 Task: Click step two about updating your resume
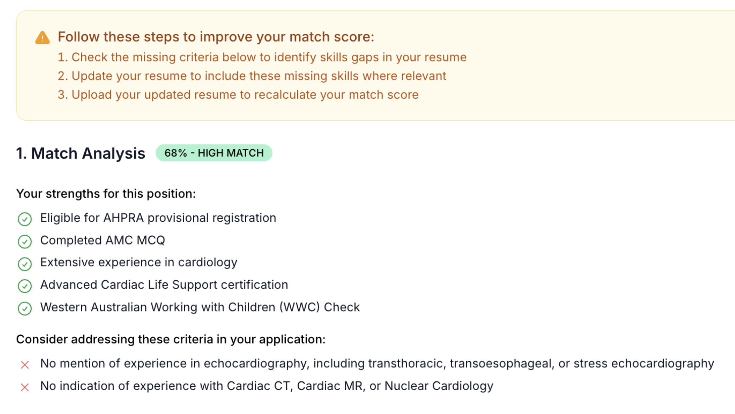(x=252, y=76)
